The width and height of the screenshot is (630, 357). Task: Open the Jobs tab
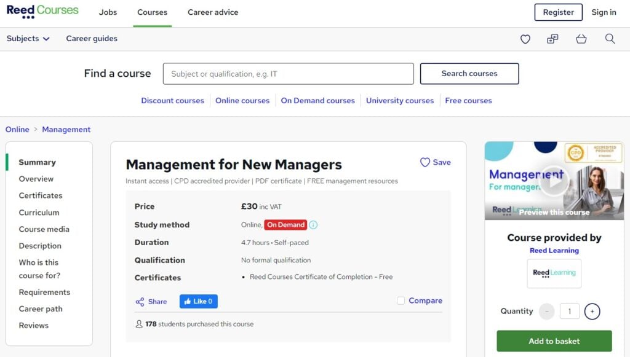coord(108,12)
